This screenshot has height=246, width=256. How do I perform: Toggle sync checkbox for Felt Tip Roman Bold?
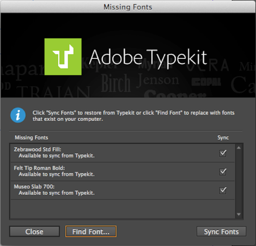[x=223, y=172]
